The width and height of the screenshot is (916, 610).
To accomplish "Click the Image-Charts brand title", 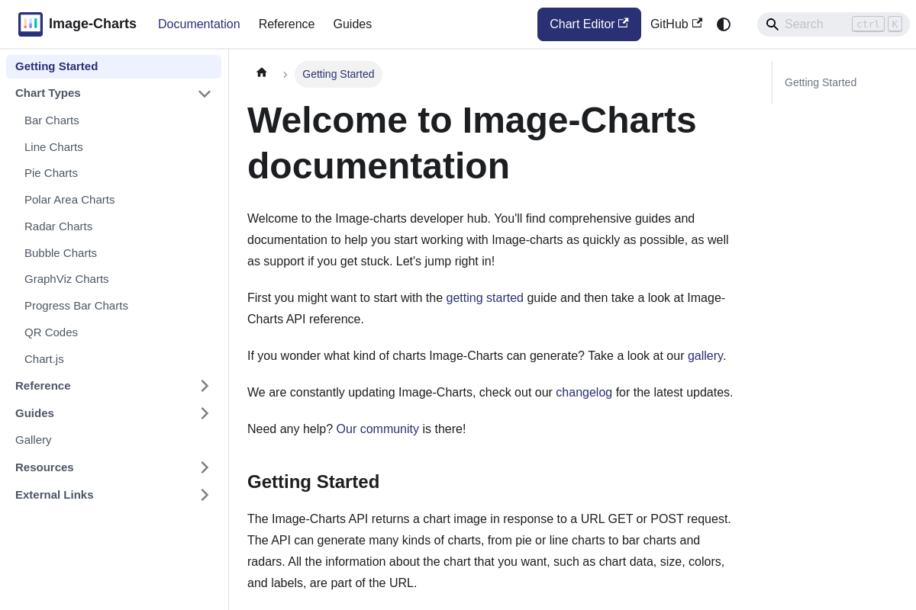I will click(92, 24).
